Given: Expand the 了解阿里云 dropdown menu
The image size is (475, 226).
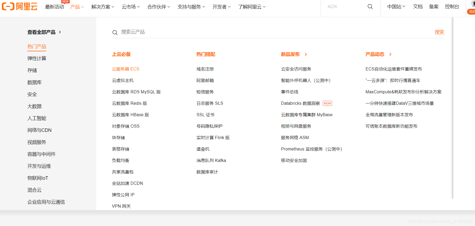Looking at the screenshot, I should click(x=252, y=7).
